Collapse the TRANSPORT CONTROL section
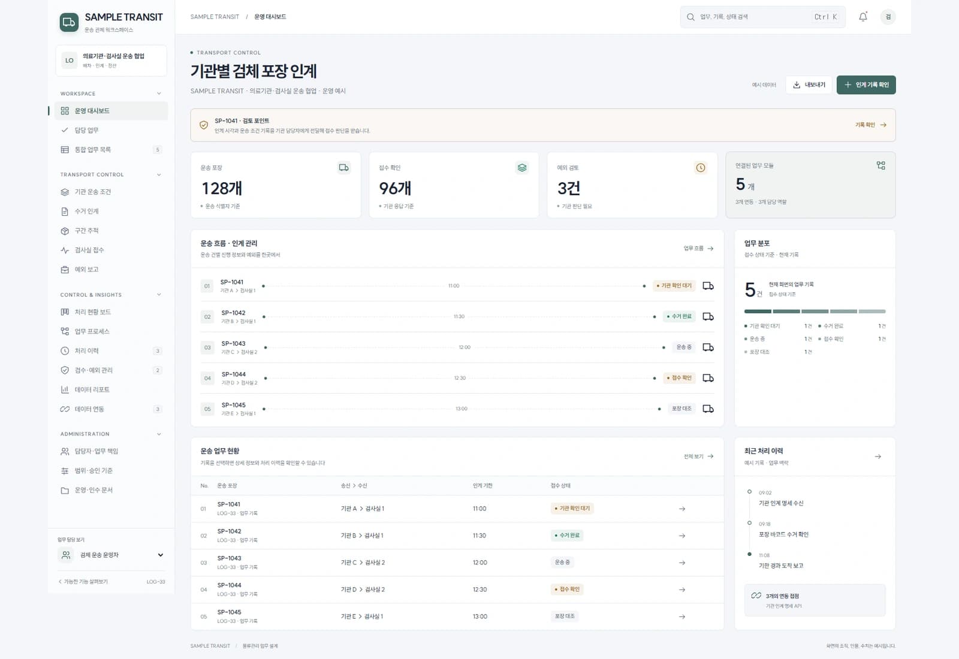Viewport: 959px width, 659px height. coord(159,175)
